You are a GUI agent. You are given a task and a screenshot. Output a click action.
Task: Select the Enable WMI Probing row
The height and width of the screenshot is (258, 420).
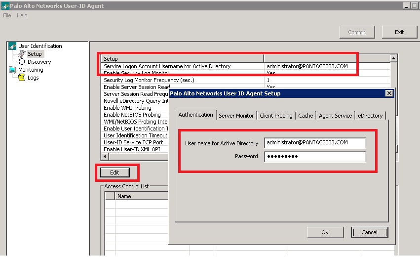tap(135, 108)
